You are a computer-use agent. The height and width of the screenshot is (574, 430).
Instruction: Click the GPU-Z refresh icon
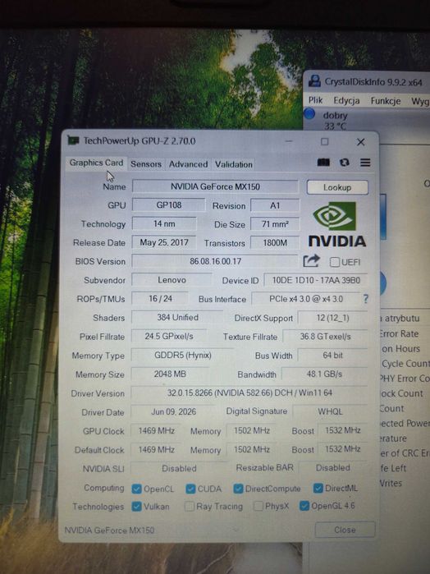[x=344, y=162]
